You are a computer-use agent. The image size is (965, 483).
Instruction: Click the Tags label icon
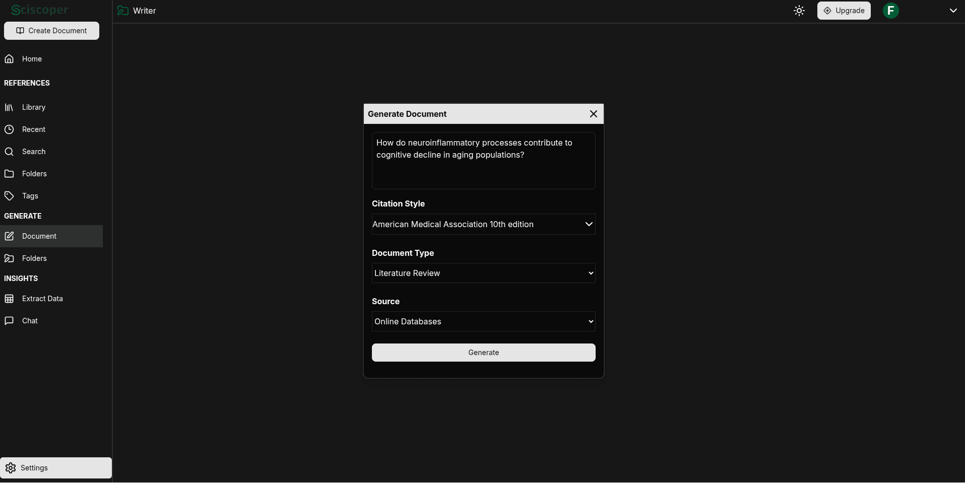(9, 196)
